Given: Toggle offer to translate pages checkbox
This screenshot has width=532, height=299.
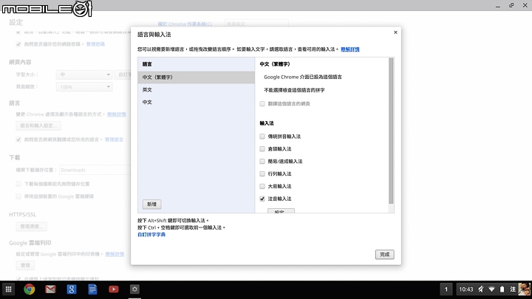Looking at the screenshot, I should click(x=18, y=140).
